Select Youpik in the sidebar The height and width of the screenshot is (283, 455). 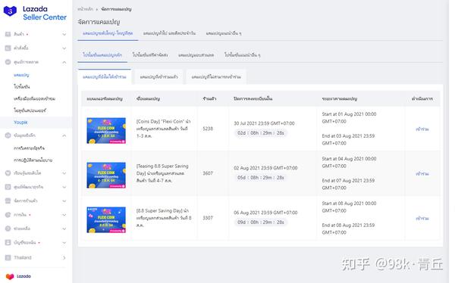coord(20,123)
